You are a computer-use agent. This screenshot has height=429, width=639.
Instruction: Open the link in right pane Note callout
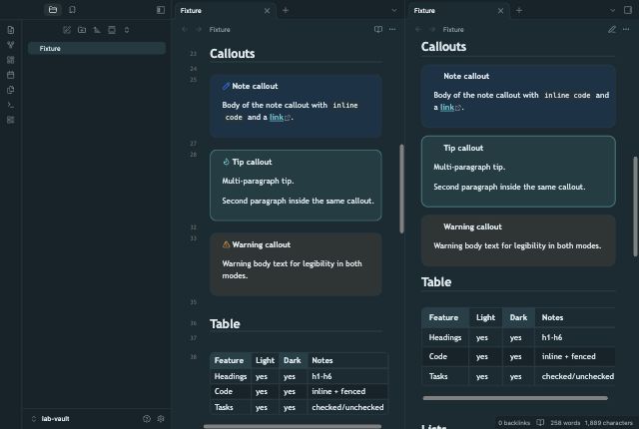(x=447, y=108)
